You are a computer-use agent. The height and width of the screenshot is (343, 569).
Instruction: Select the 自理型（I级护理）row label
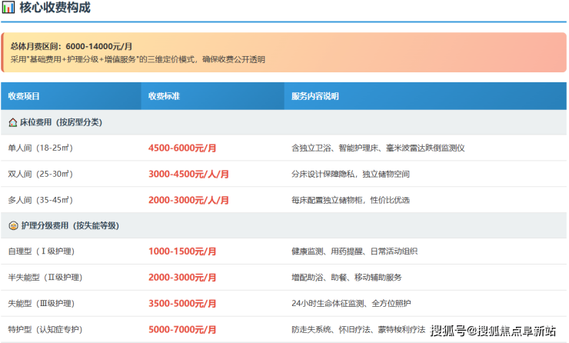(x=42, y=251)
